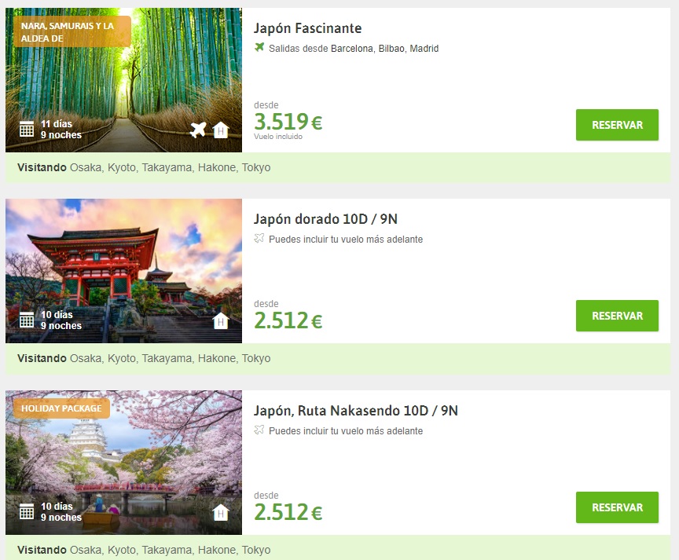Click outline plane icon under Japón dorado title
The width and height of the screenshot is (679, 560).
(x=259, y=238)
